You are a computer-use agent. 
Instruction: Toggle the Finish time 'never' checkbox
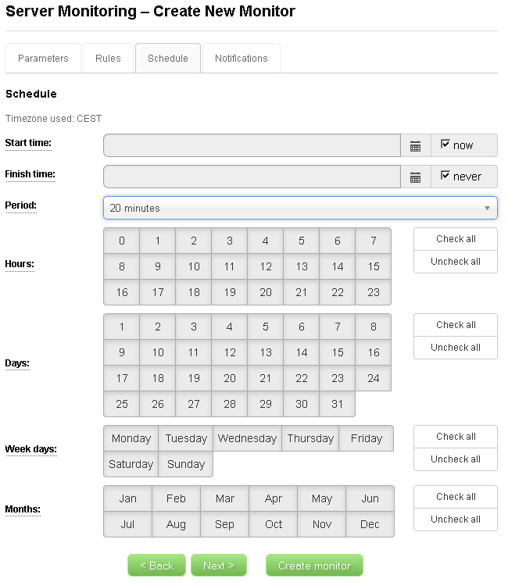(x=445, y=176)
